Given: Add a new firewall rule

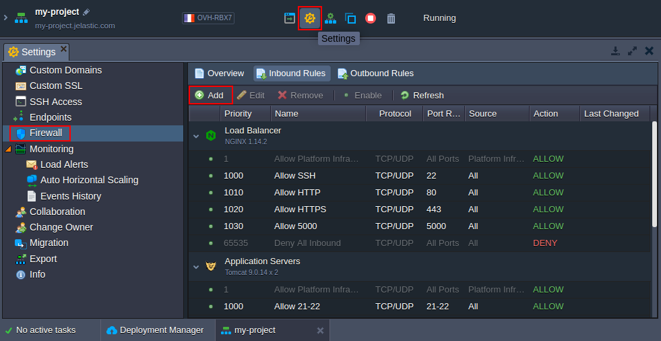Looking at the screenshot, I should point(210,95).
